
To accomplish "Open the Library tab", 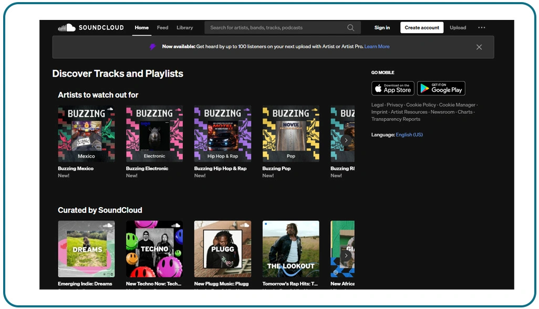I will (x=184, y=28).
